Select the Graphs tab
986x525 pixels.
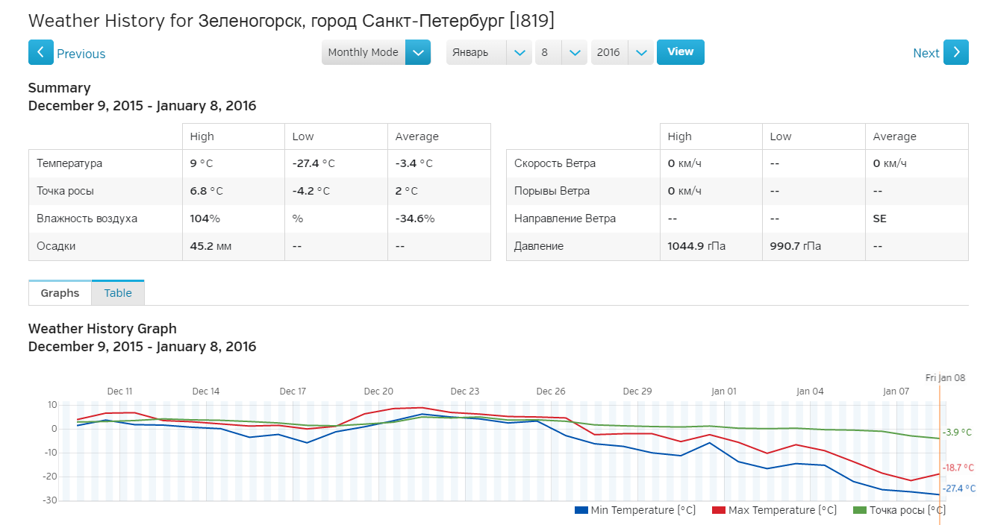coord(60,293)
